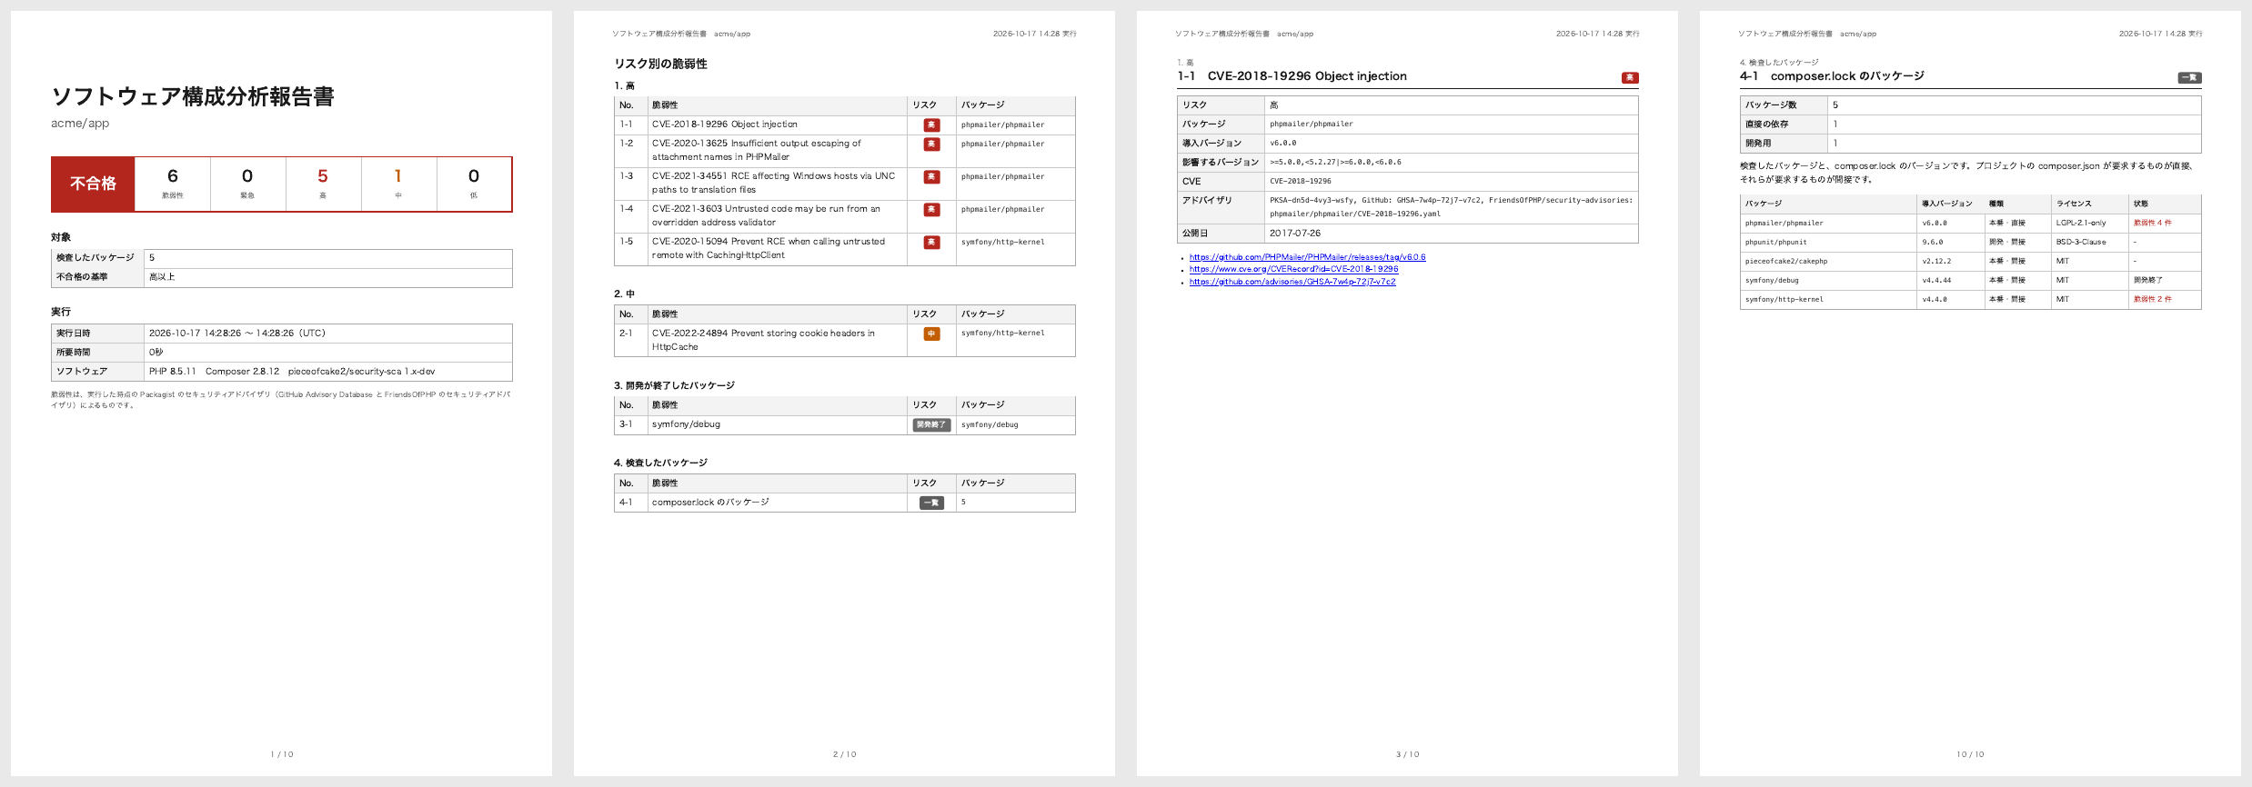2252x787 pixels.
Task: Open CVE-2020-15094 Prevent RCE entry
Action: (x=769, y=248)
